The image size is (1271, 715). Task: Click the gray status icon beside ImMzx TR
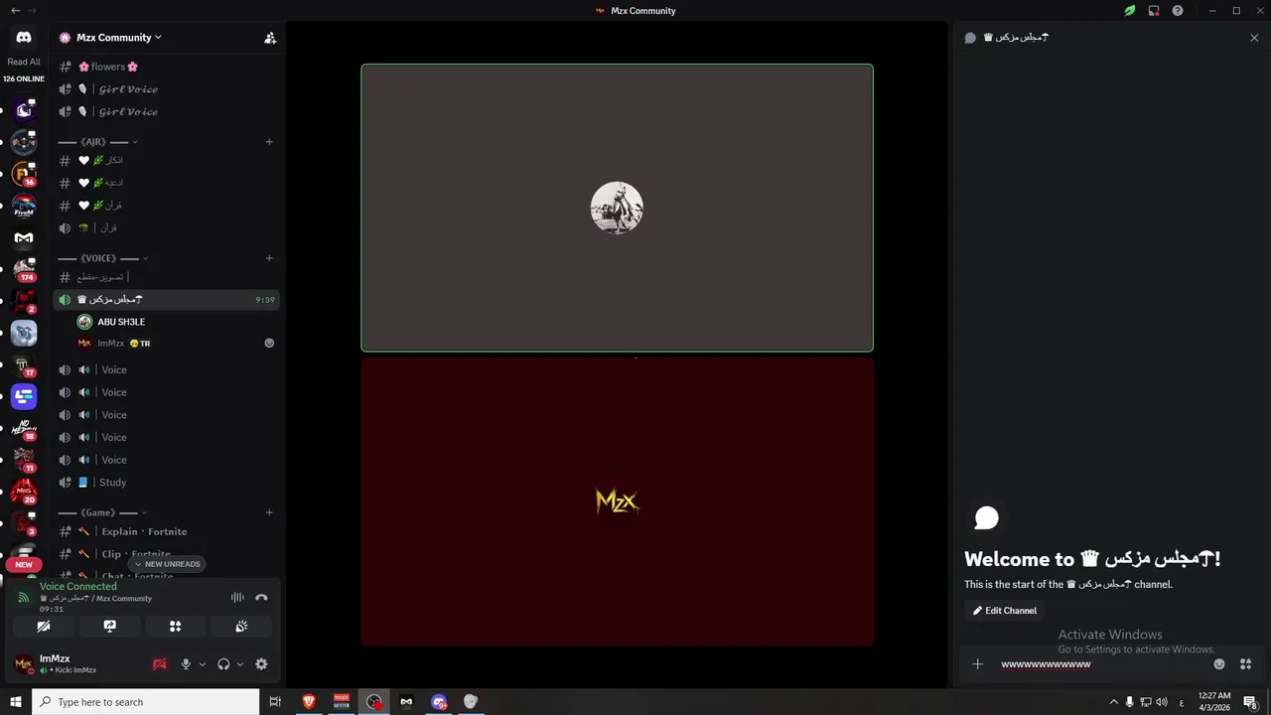tap(269, 344)
